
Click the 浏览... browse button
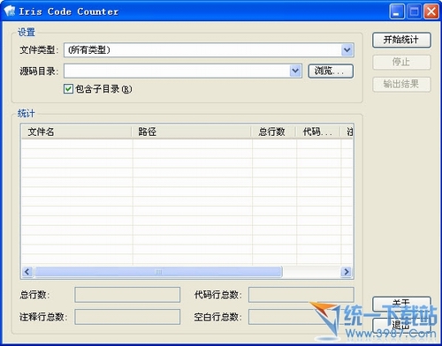tap(331, 71)
